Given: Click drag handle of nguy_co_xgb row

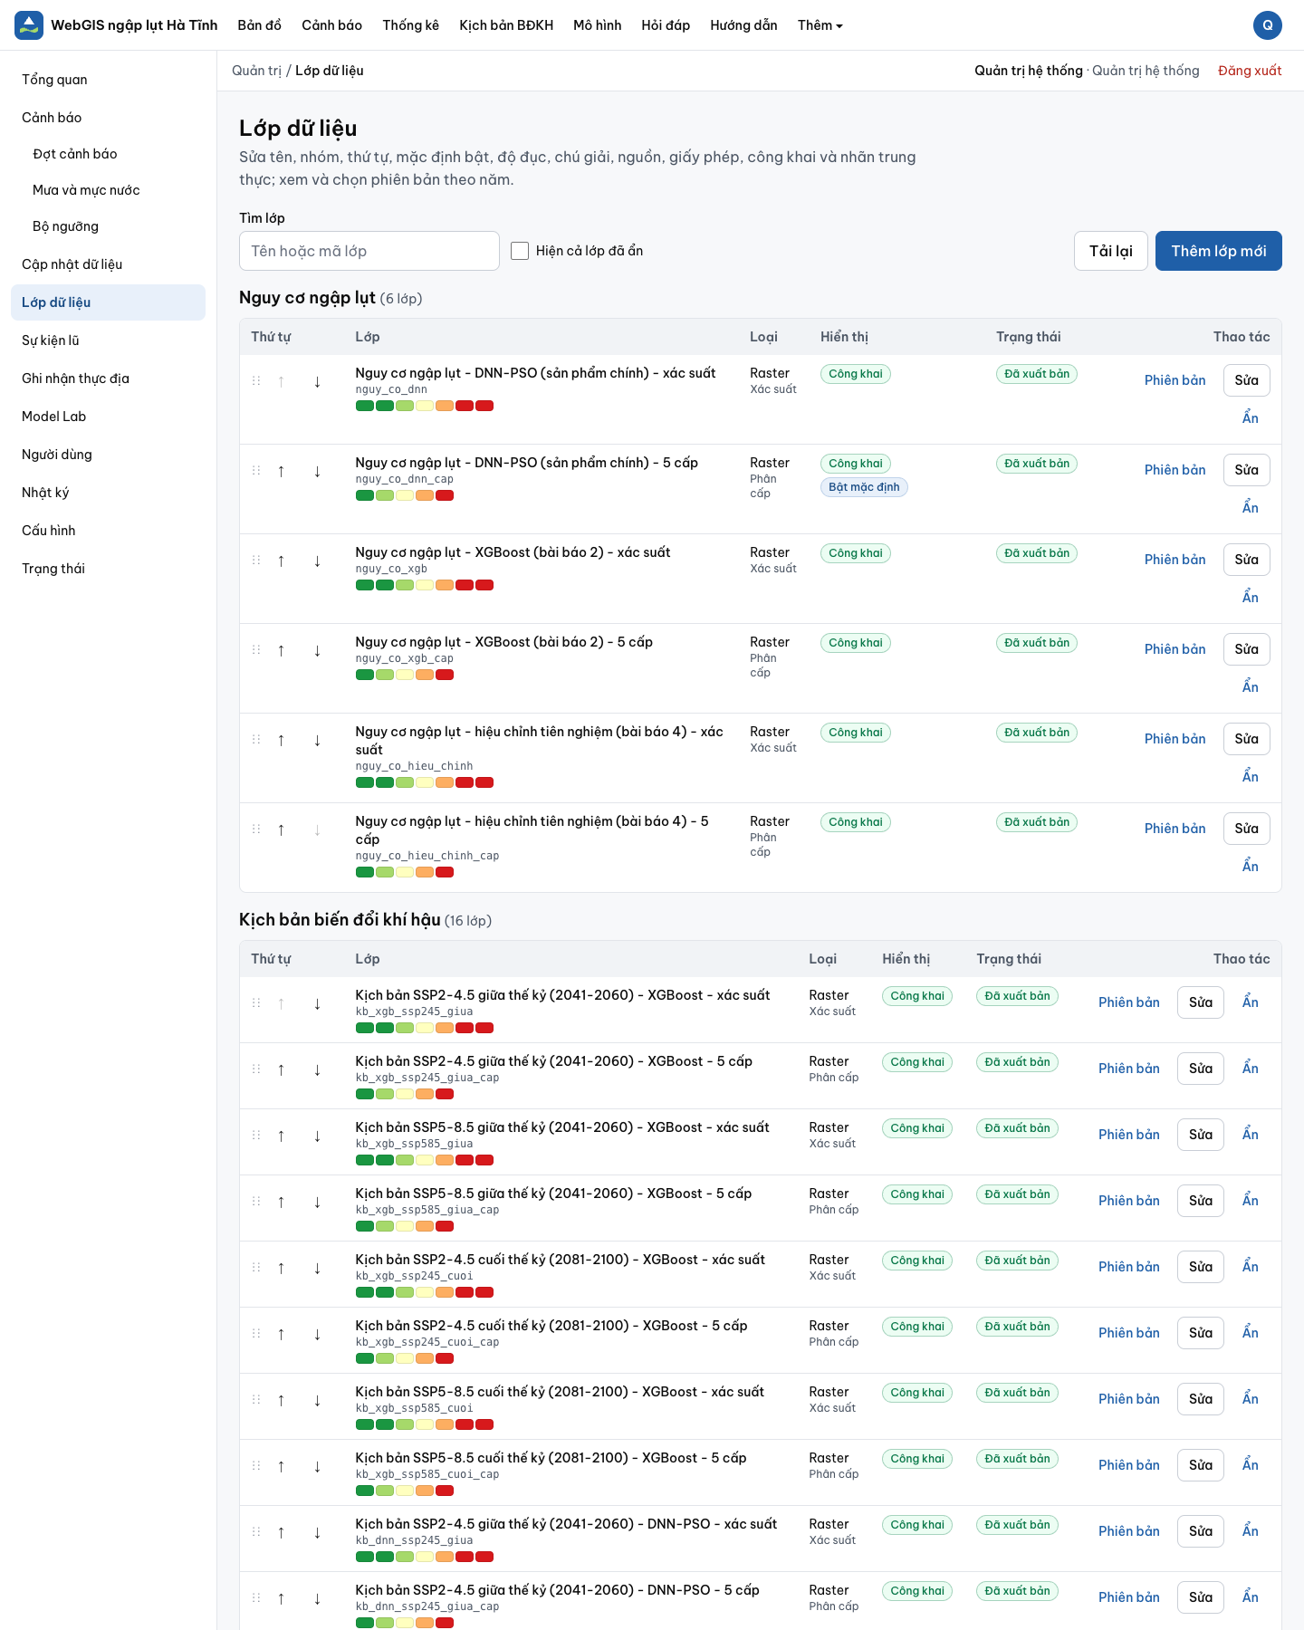Looking at the screenshot, I should 256,561.
